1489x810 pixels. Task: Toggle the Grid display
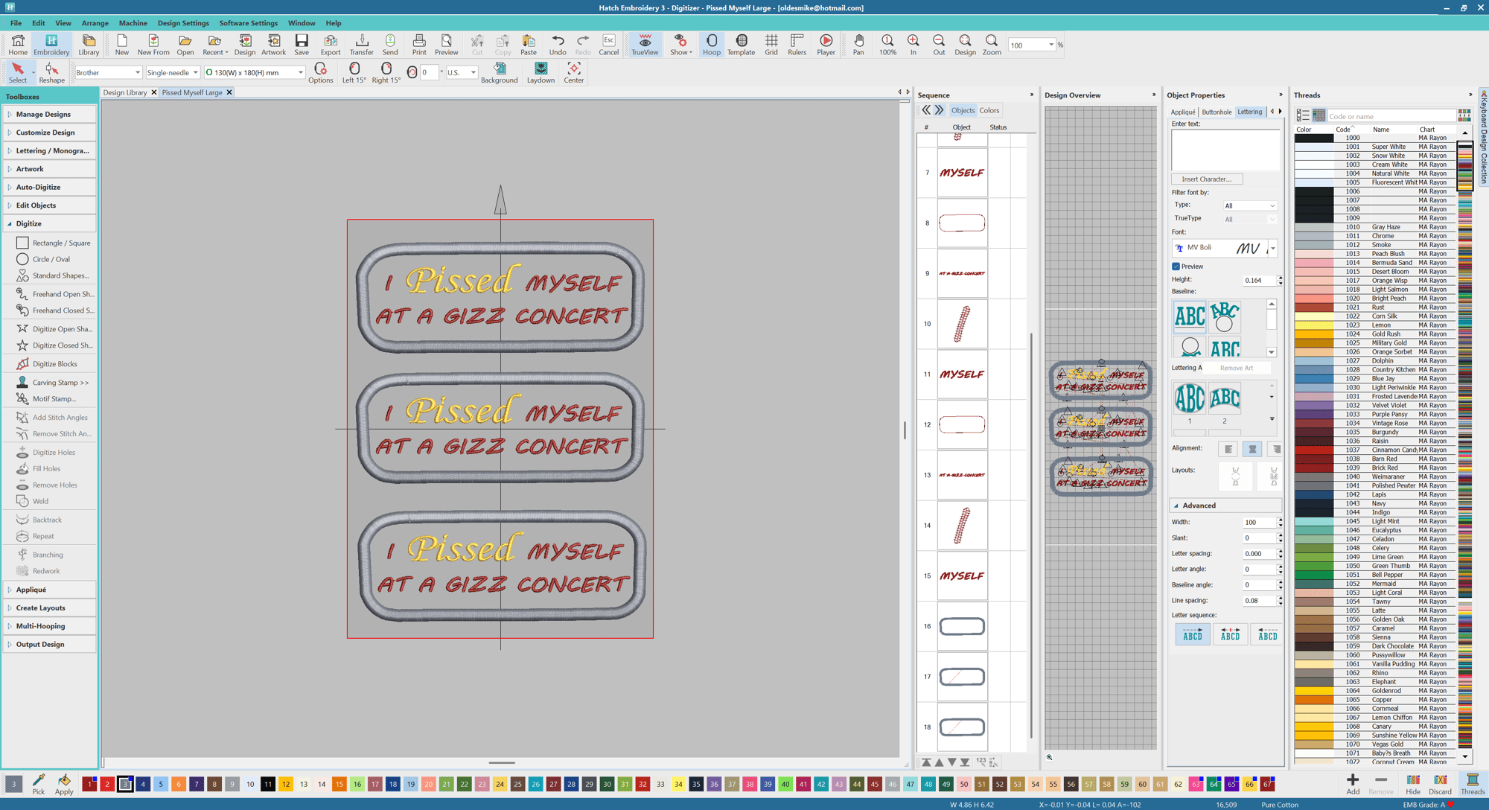[771, 44]
